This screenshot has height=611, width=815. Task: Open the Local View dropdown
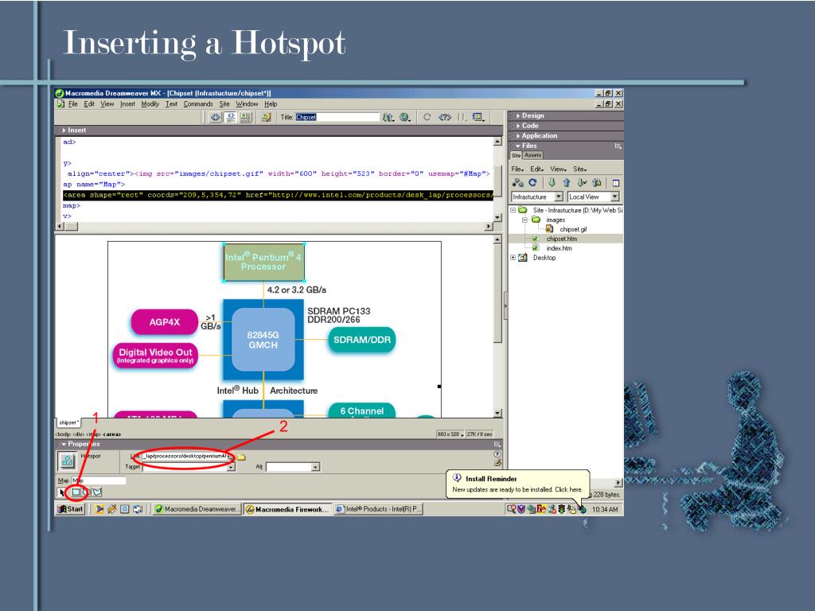click(x=615, y=197)
